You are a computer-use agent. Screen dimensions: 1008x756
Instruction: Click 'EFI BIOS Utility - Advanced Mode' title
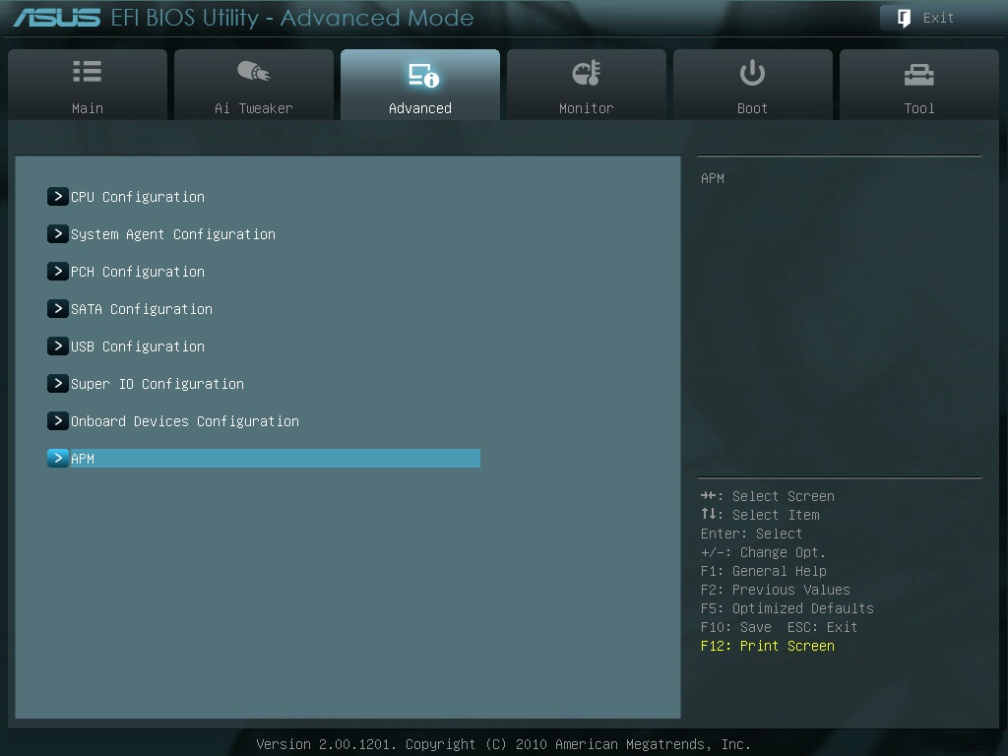(292, 18)
